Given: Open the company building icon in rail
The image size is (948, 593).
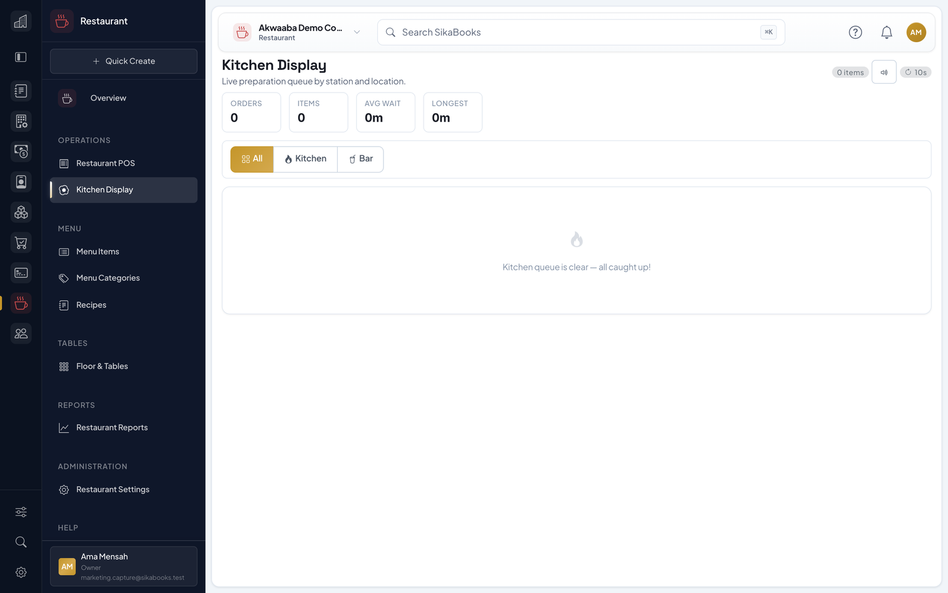Looking at the screenshot, I should coord(21,21).
